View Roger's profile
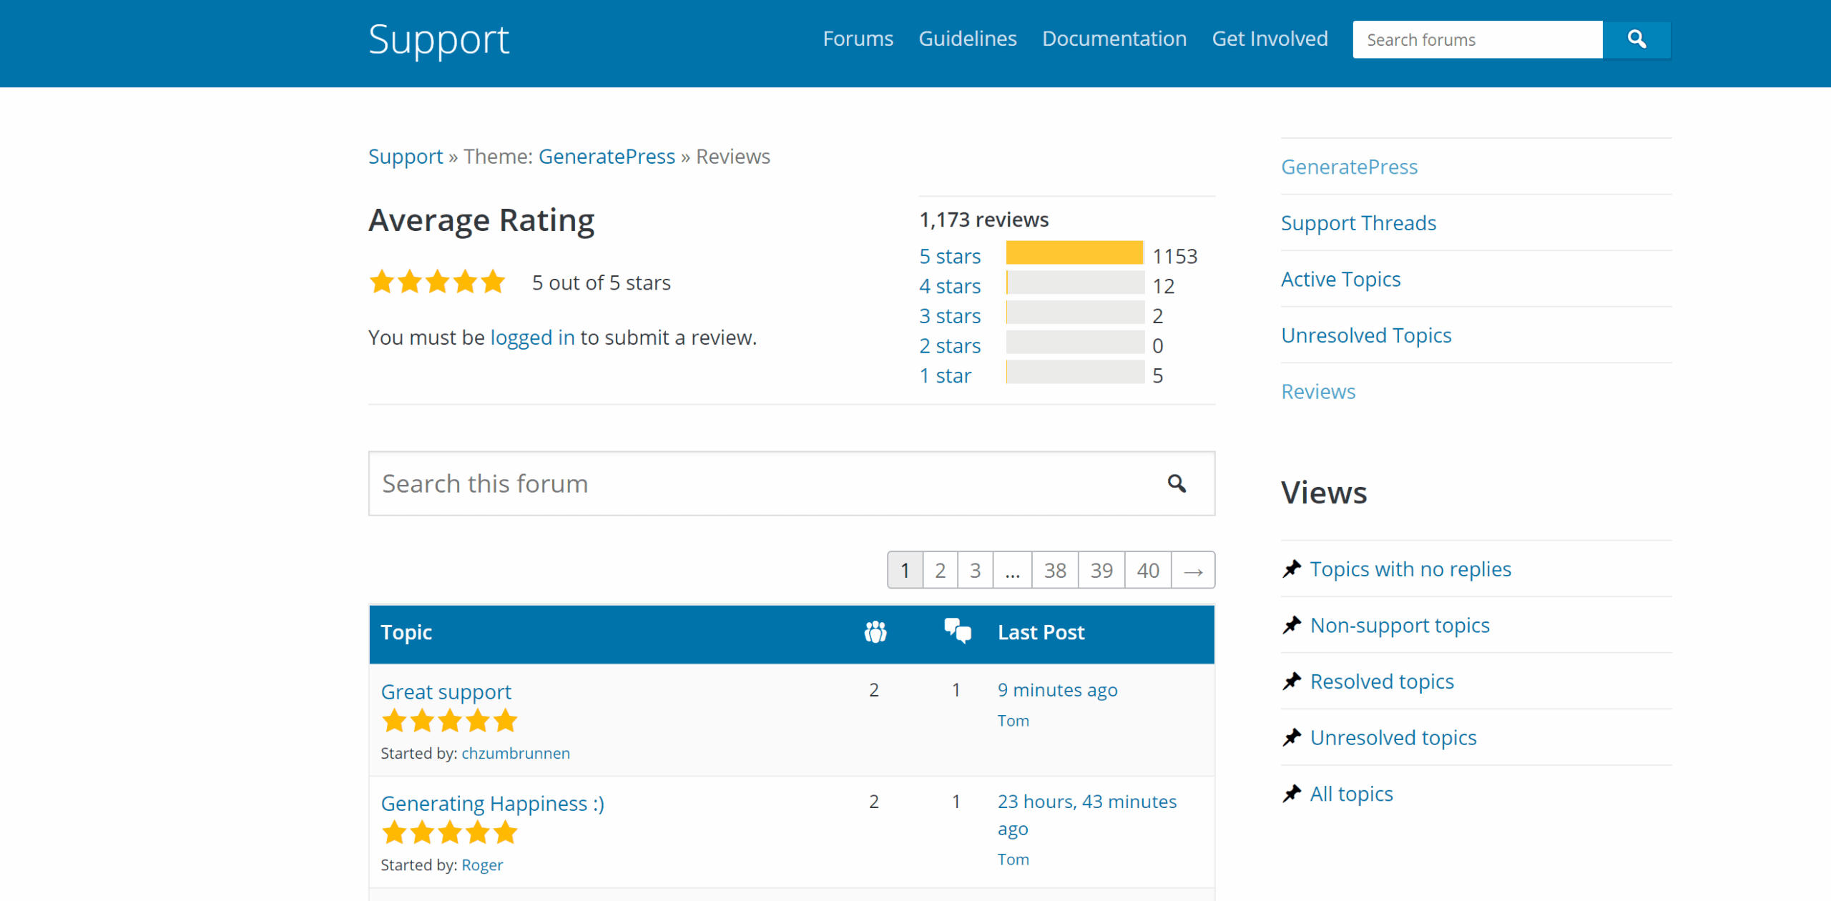 pyautogui.click(x=482, y=865)
